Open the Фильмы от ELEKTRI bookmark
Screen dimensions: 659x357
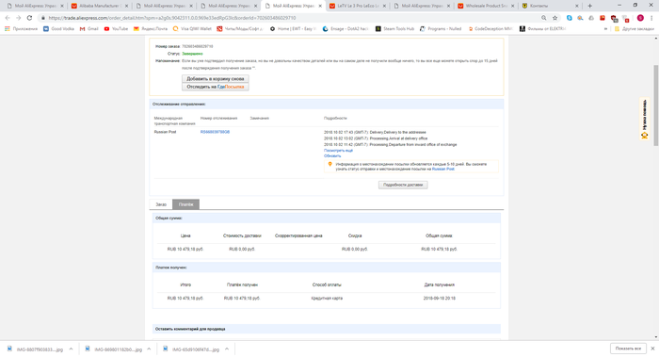[542, 29]
